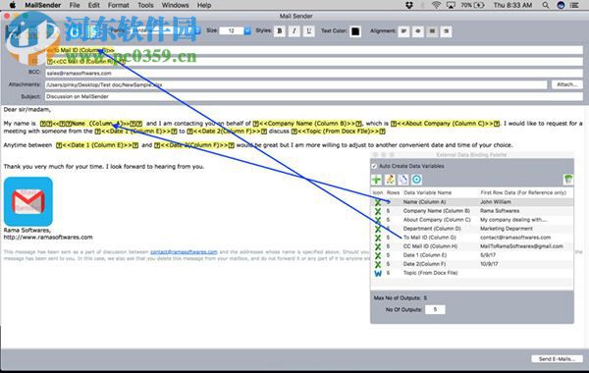Toggle Auto Create Data Variables checkbox
589x373 pixels.
[x=374, y=166]
